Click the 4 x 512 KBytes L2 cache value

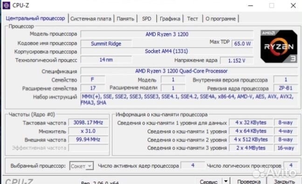click(x=251, y=139)
